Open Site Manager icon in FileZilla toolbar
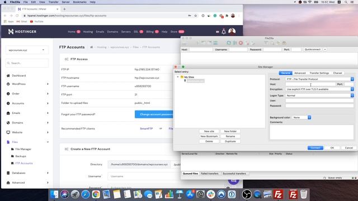 [x=185, y=43]
